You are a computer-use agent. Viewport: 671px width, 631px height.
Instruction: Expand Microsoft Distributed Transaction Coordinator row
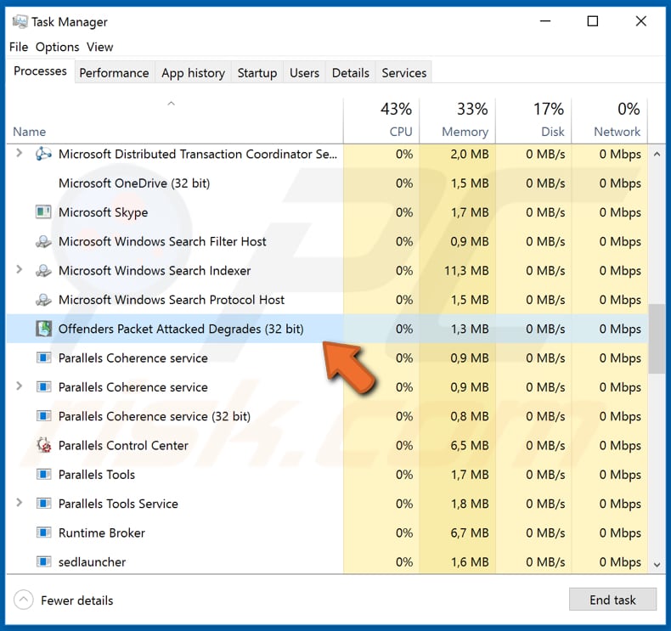pyautogui.click(x=19, y=152)
